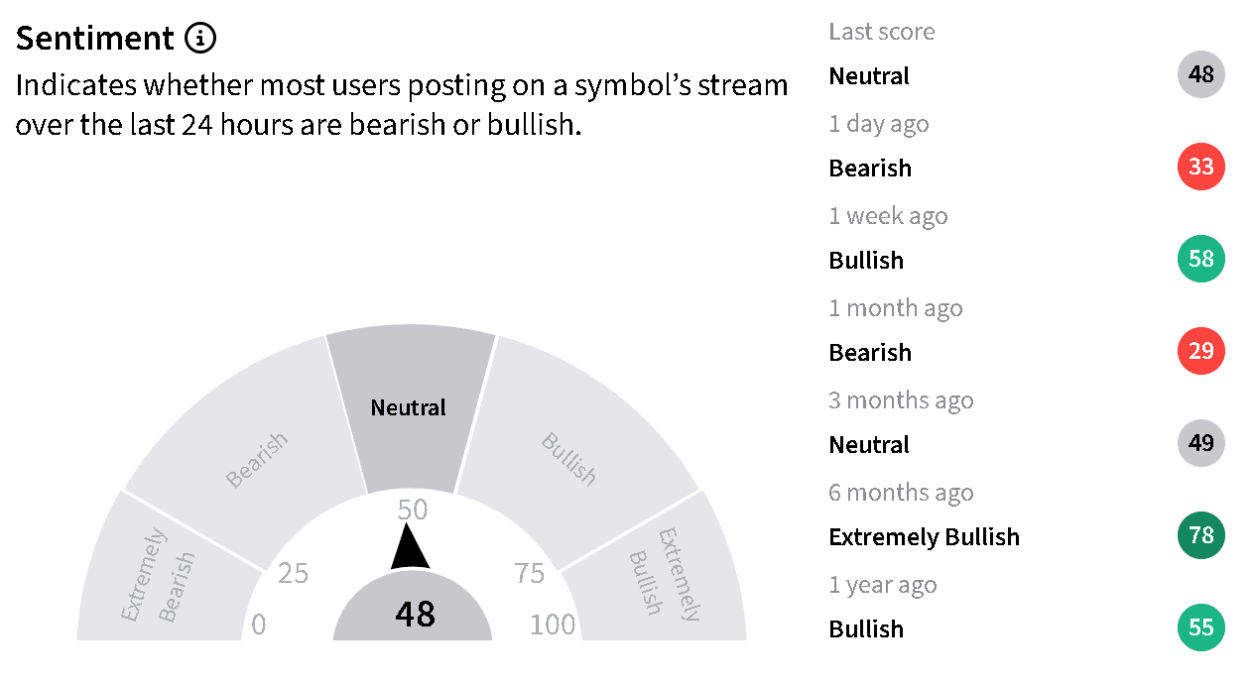Click the gray 48 last score badge
The width and height of the screenshot is (1254, 683).
point(1201,74)
